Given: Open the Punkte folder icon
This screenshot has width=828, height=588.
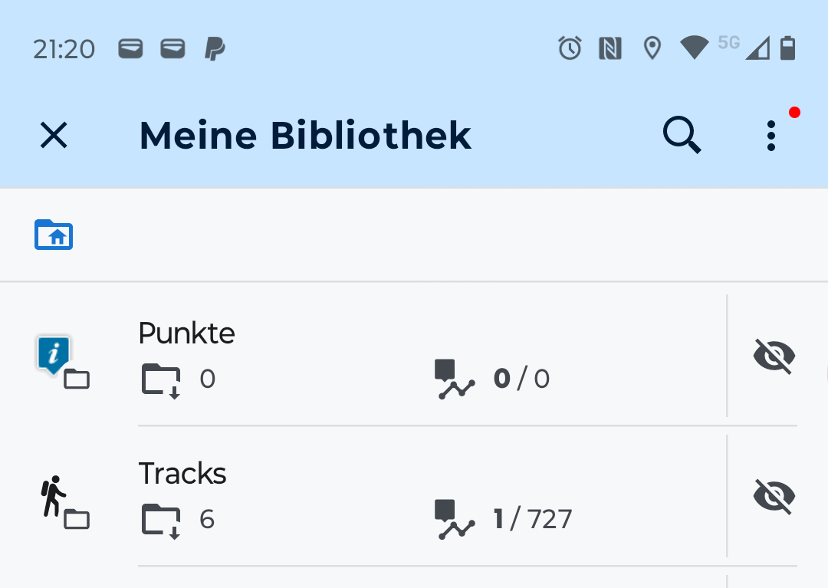Looking at the screenshot, I should (x=63, y=362).
